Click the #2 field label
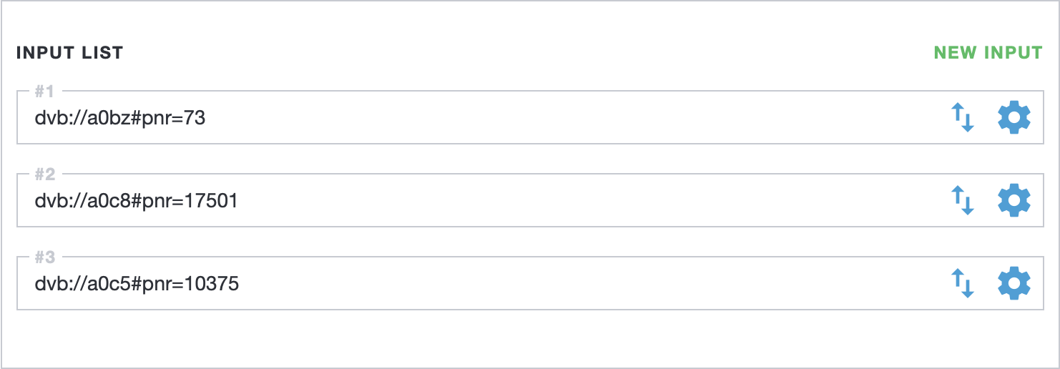The image size is (1060, 369). [45, 174]
